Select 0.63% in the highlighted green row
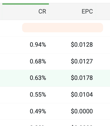 click(38, 78)
